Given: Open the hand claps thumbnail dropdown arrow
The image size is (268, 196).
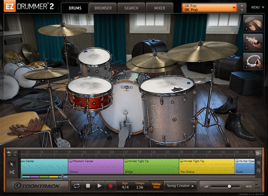Looking at the screenshot, I should (x=246, y=29).
